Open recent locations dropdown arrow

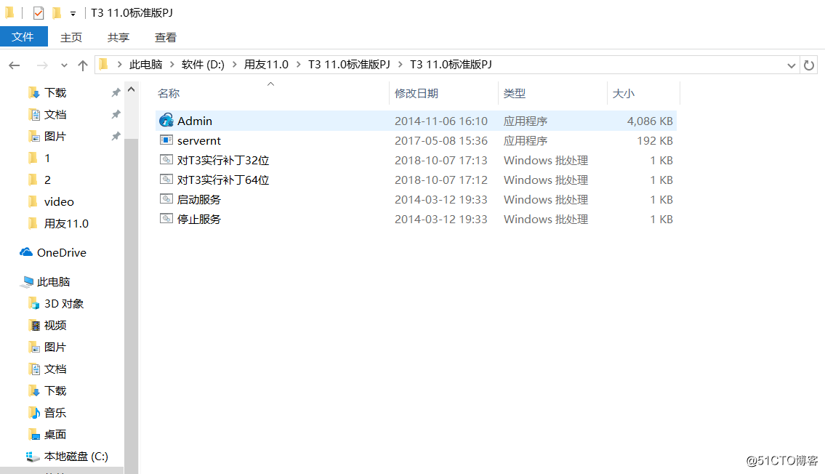pyautogui.click(x=64, y=65)
